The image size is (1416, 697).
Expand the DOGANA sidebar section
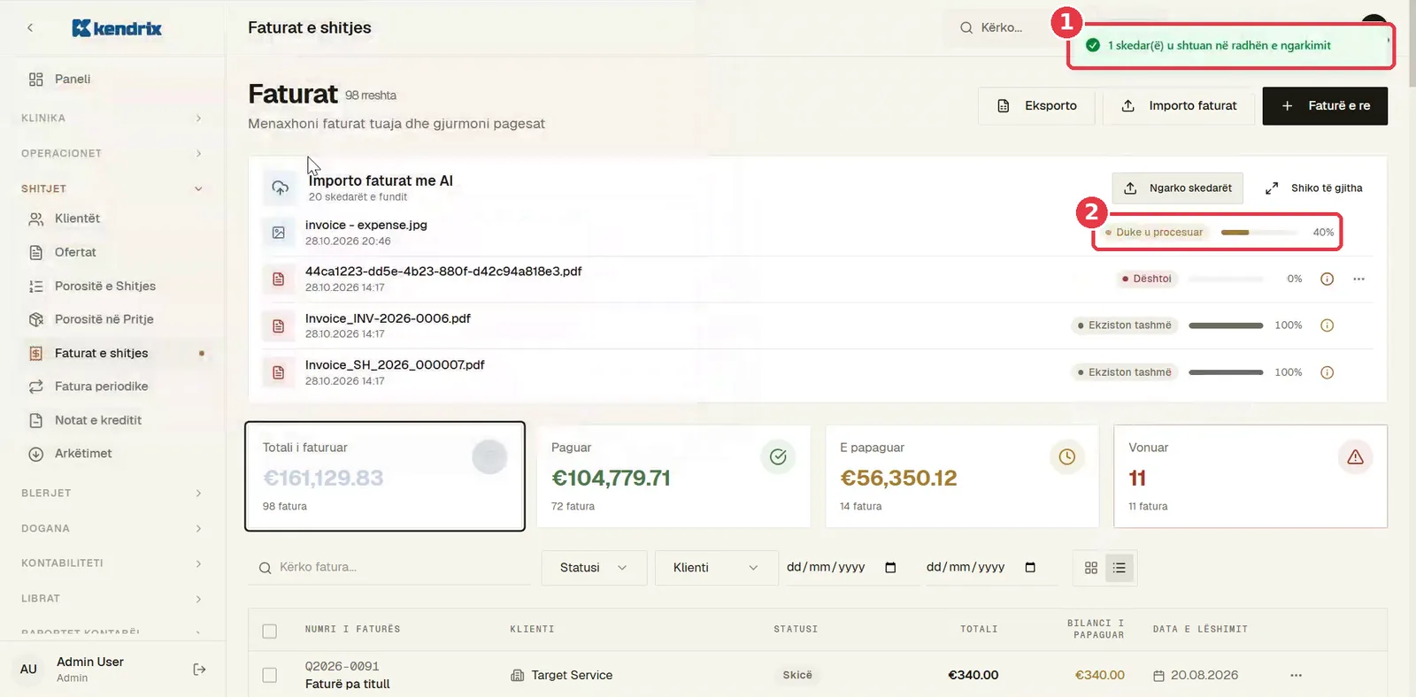(112, 528)
